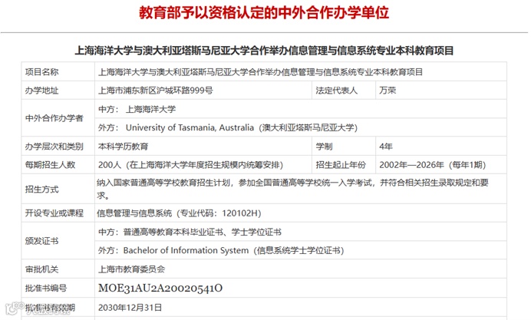Image resolution: width=531 pixels, height=320 pixels.
Task: Select the 学制 label cell
Action: 344,147
